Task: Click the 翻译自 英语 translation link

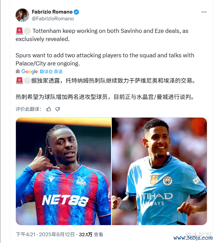Action: 51,72
